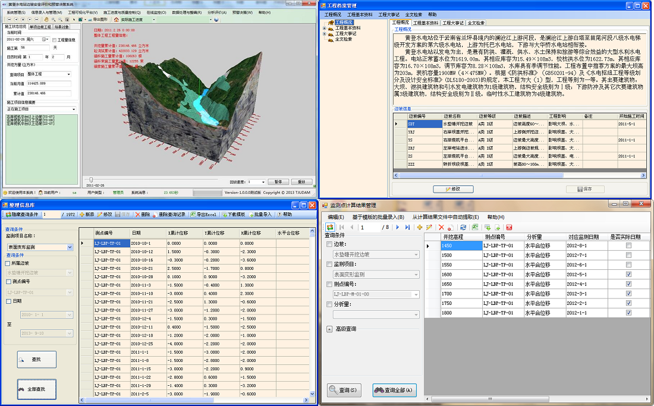The image size is (654, 406).
Task: Click red X delete icon in 监测点计算结果管理 toolbar
Action: click(441, 227)
